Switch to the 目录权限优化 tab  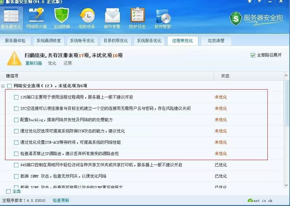point(115,41)
